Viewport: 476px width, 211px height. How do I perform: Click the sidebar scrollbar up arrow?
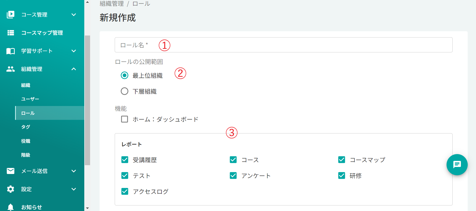(87, 2)
